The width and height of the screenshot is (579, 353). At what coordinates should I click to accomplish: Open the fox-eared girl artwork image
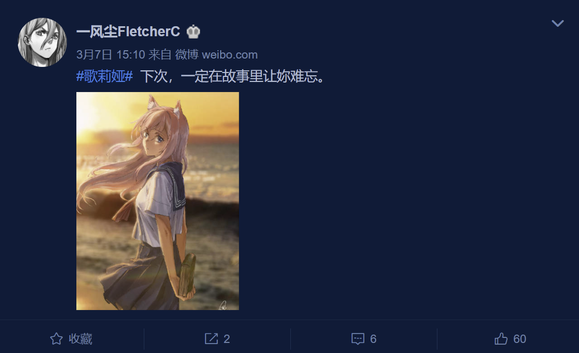(158, 201)
